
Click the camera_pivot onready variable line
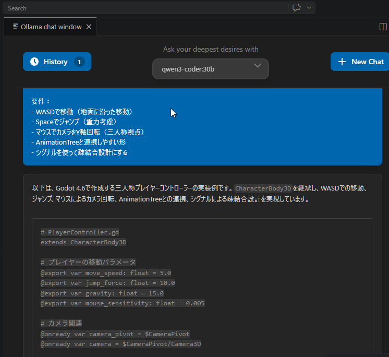click(x=115, y=334)
